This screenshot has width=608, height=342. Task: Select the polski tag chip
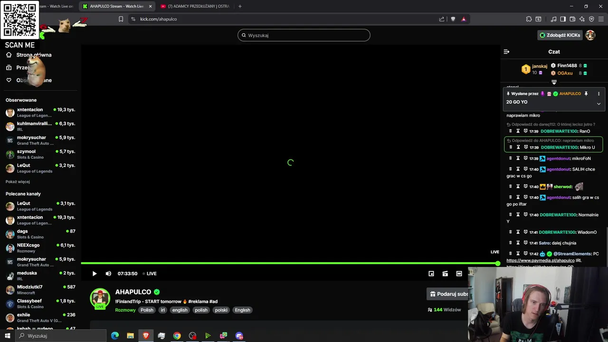(x=221, y=310)
